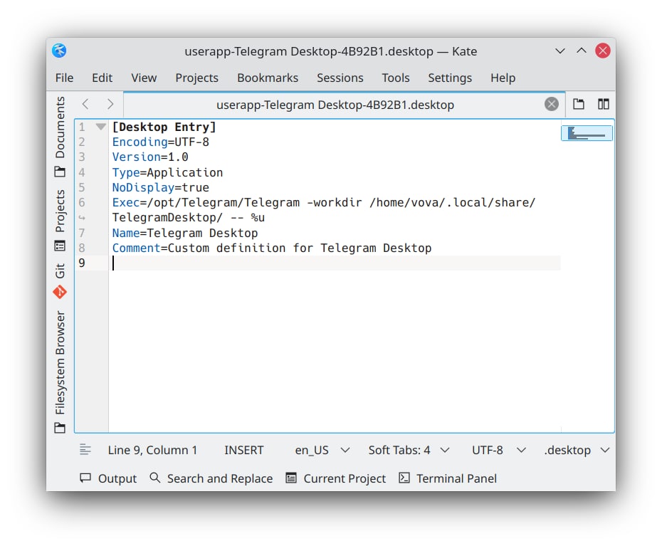Open the Projects menu

coord(196,78)
